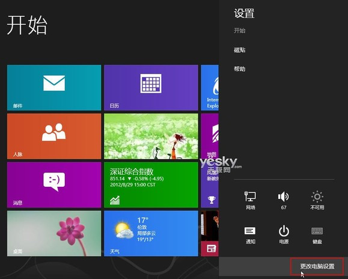The width and height of the screenshot is (348, 279).
Task: Open the Messaging (消息) tile
Action: pyautogui.click(x=54, y=184)
